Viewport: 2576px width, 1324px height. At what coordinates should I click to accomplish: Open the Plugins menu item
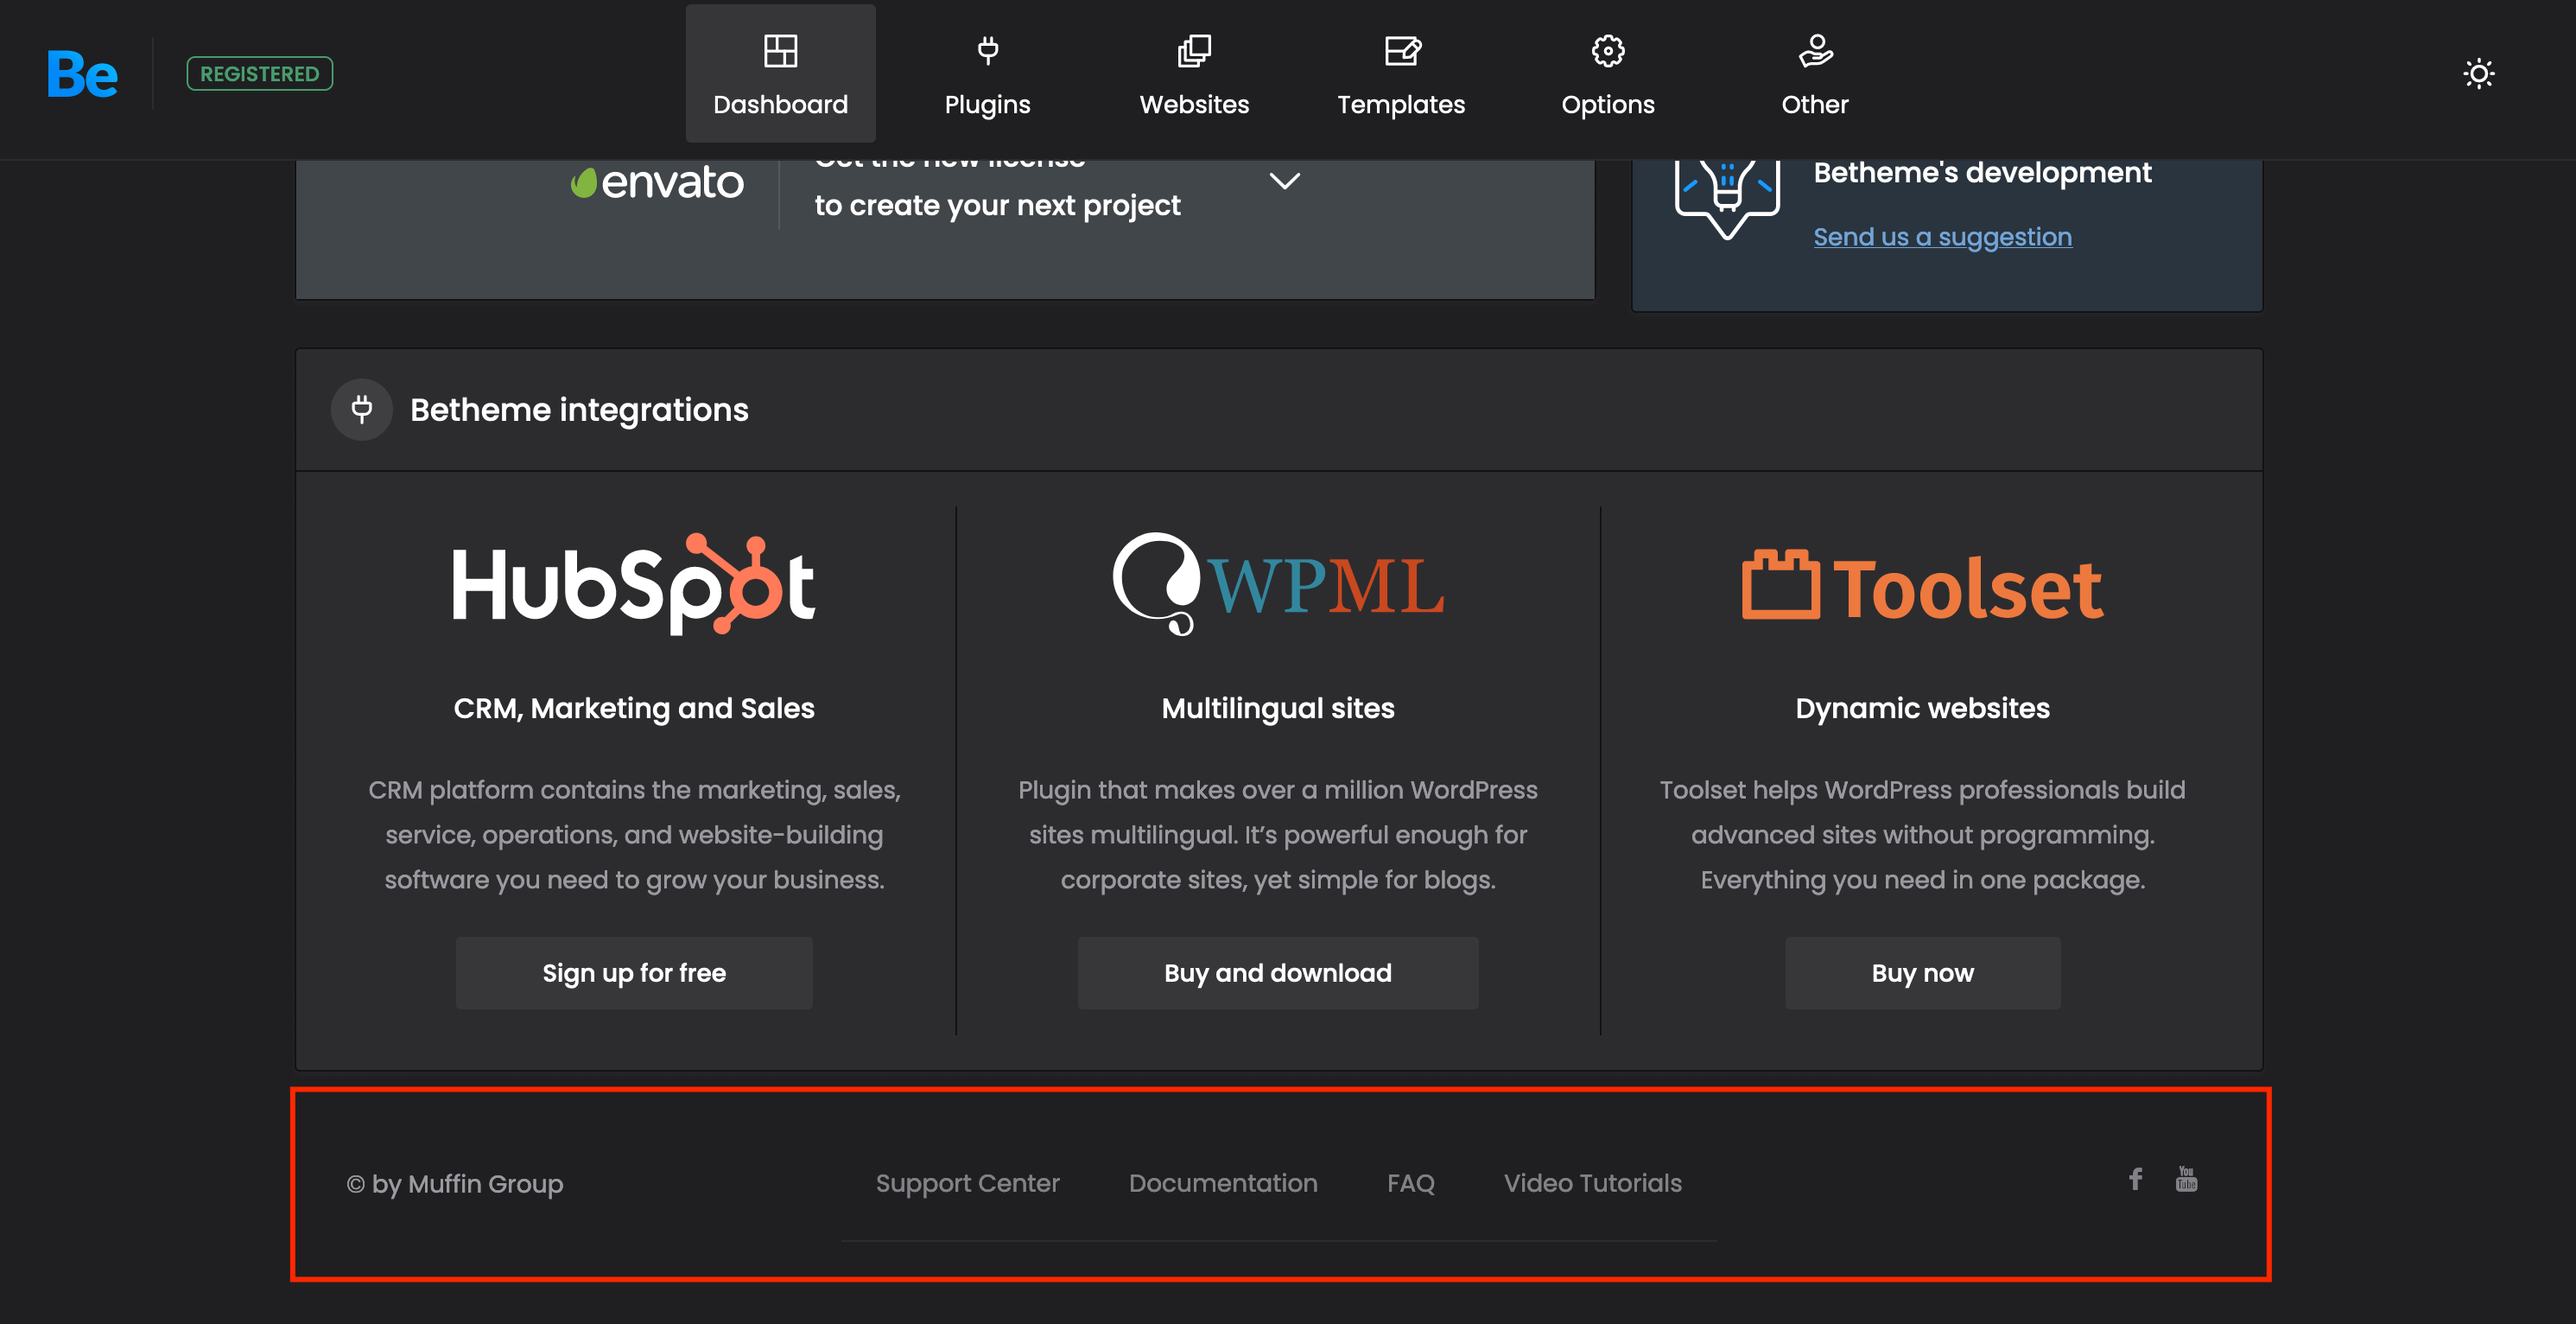click(x=987, y=74)
